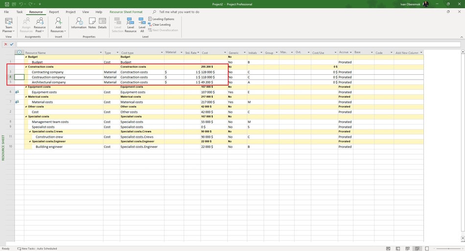The image size is (465, 251).
Task: Open Std. Rate column filter dropdown
Action: [198, 52]
